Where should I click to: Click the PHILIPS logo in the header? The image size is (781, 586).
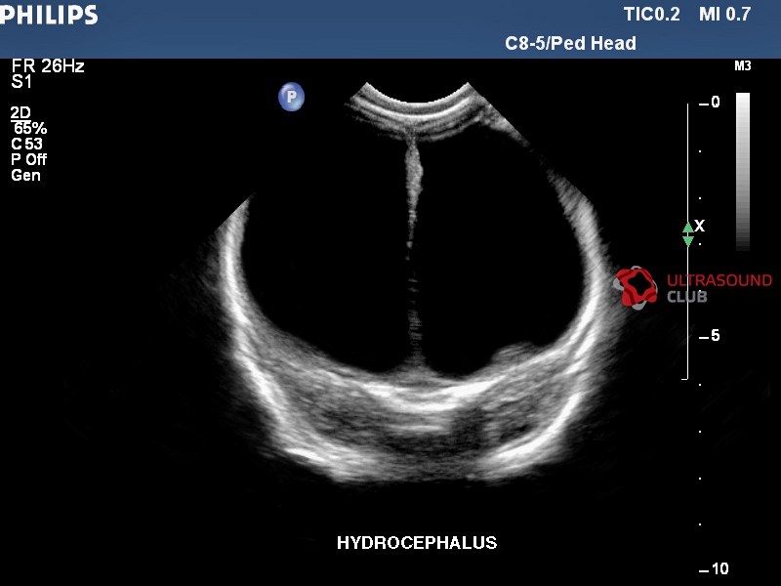tap(49, 15)
